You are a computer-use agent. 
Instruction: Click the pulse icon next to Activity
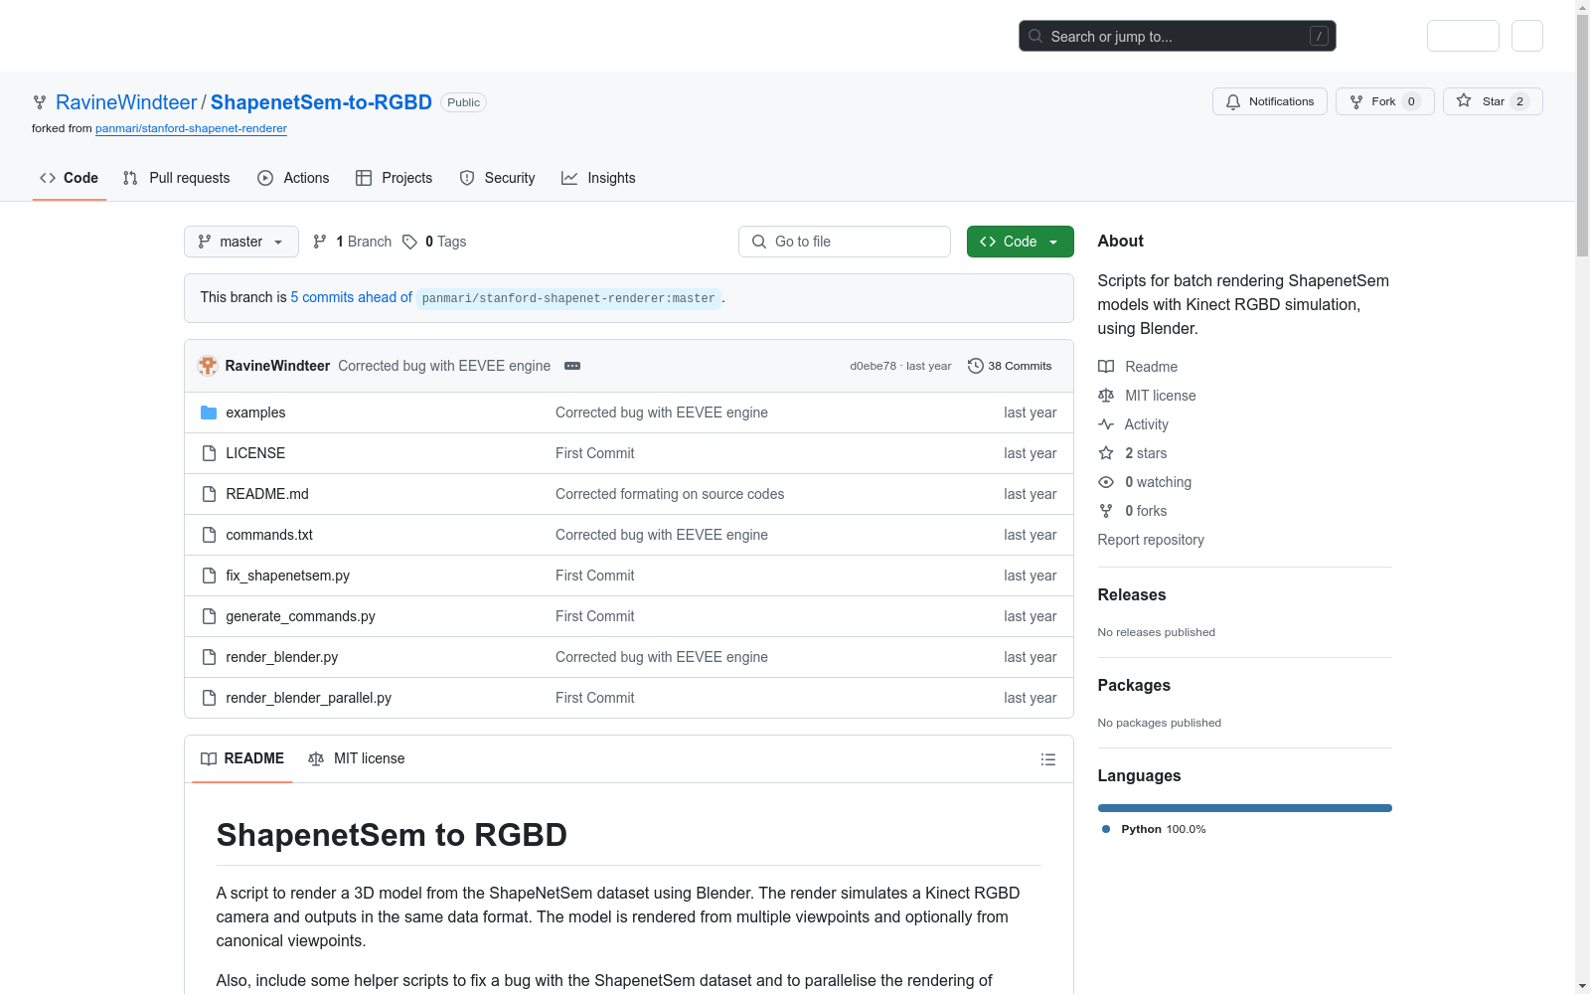(x=1106, y=424)
